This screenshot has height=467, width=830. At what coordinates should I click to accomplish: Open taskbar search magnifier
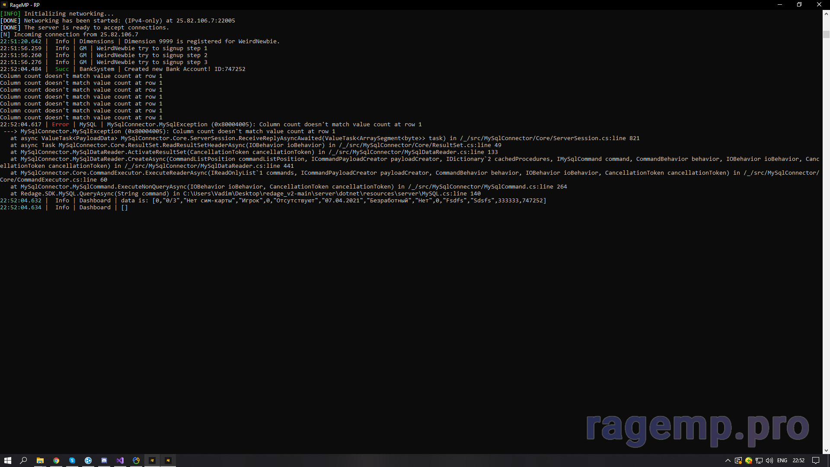(x=24, y=461)
